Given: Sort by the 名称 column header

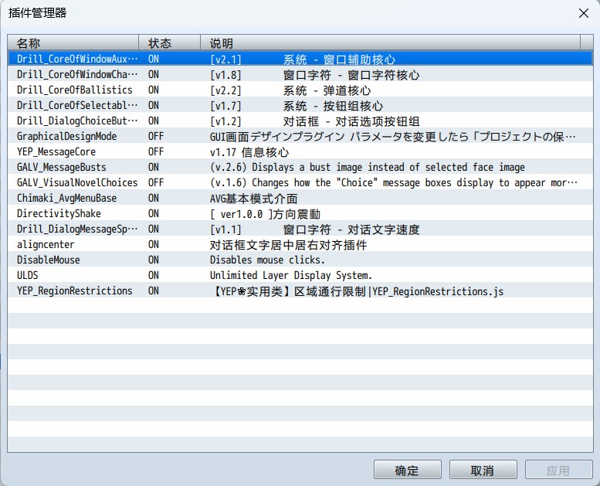Looking at the screenshot, I should (73, 43).
